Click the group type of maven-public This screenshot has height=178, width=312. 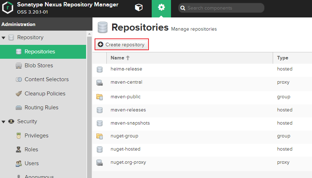tap(283, 97)
